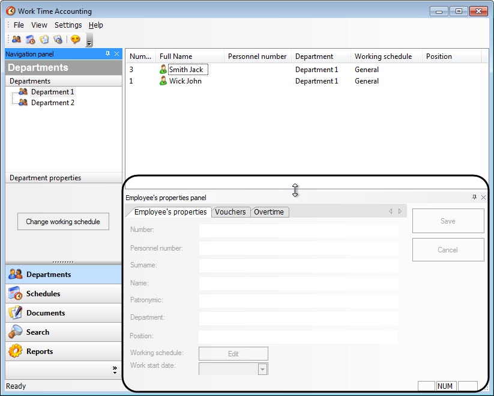Viewport: 494px width, 396px height.
Task: Click the orange speech bubble toolbar icon
Action: (x=75, y=40)
